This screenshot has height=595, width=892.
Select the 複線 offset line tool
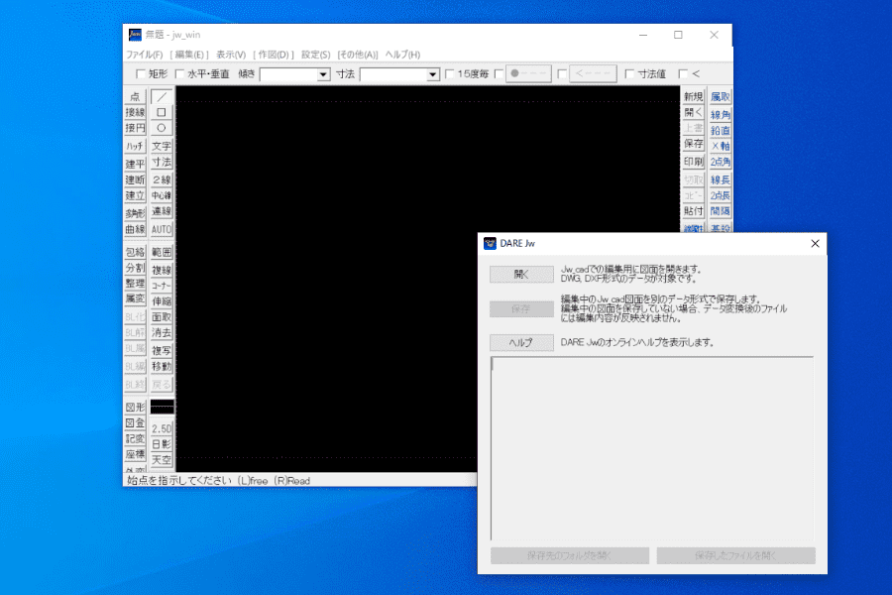click(x=162, y=270)
